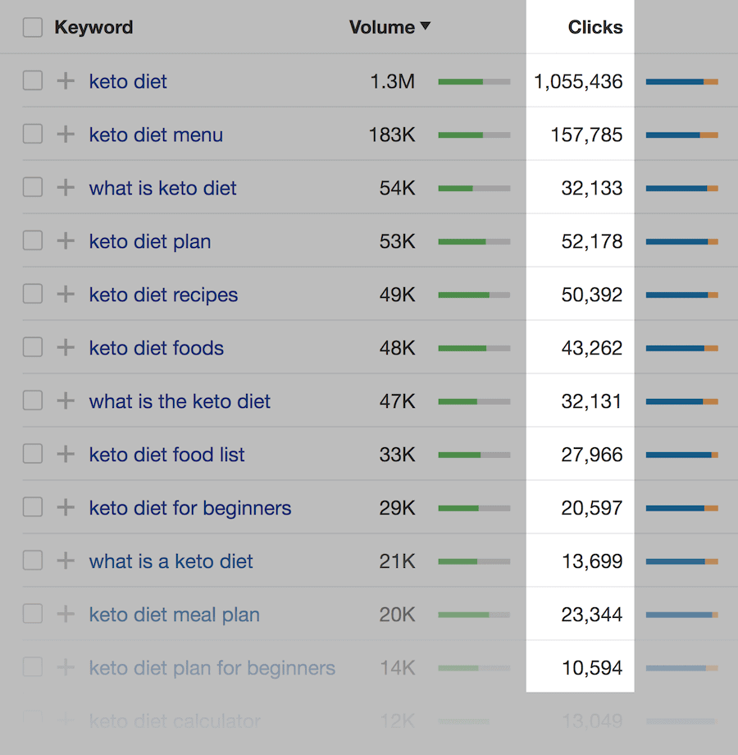The height and width of the screenshot is (755, 738).
Task: Click plus icon next to keto diet foods
Action: (x=66, y=348)
